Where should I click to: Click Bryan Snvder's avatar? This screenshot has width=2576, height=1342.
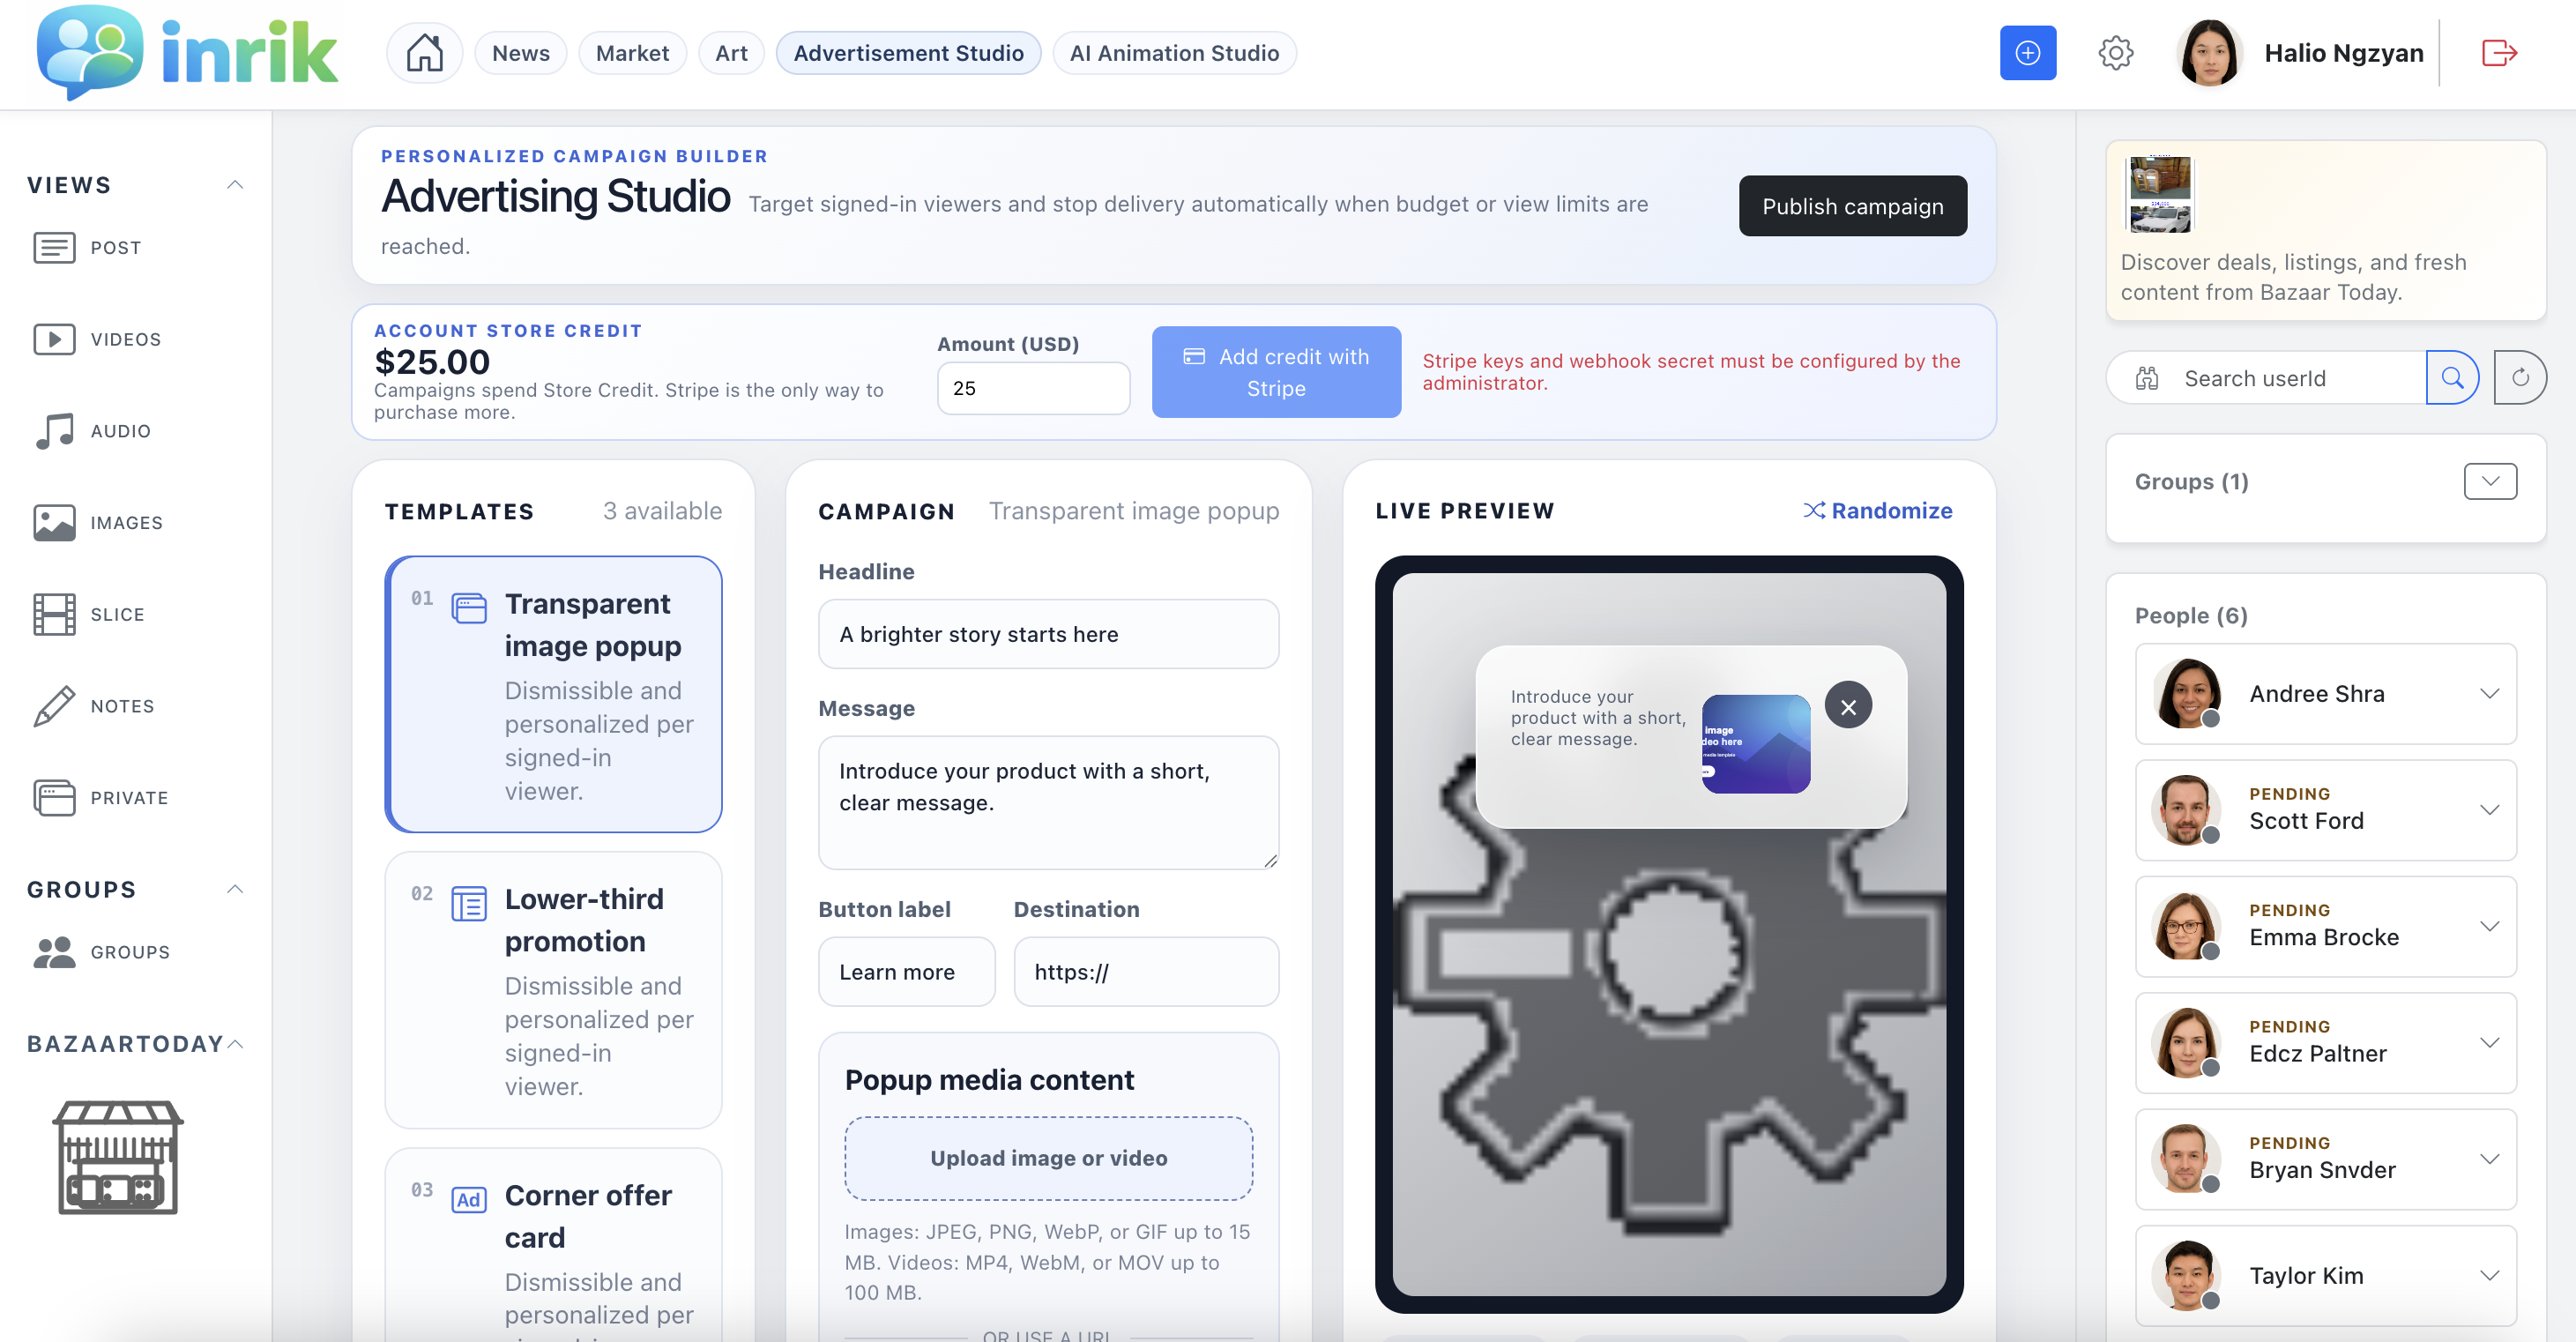click(x=2187, y=1159)
